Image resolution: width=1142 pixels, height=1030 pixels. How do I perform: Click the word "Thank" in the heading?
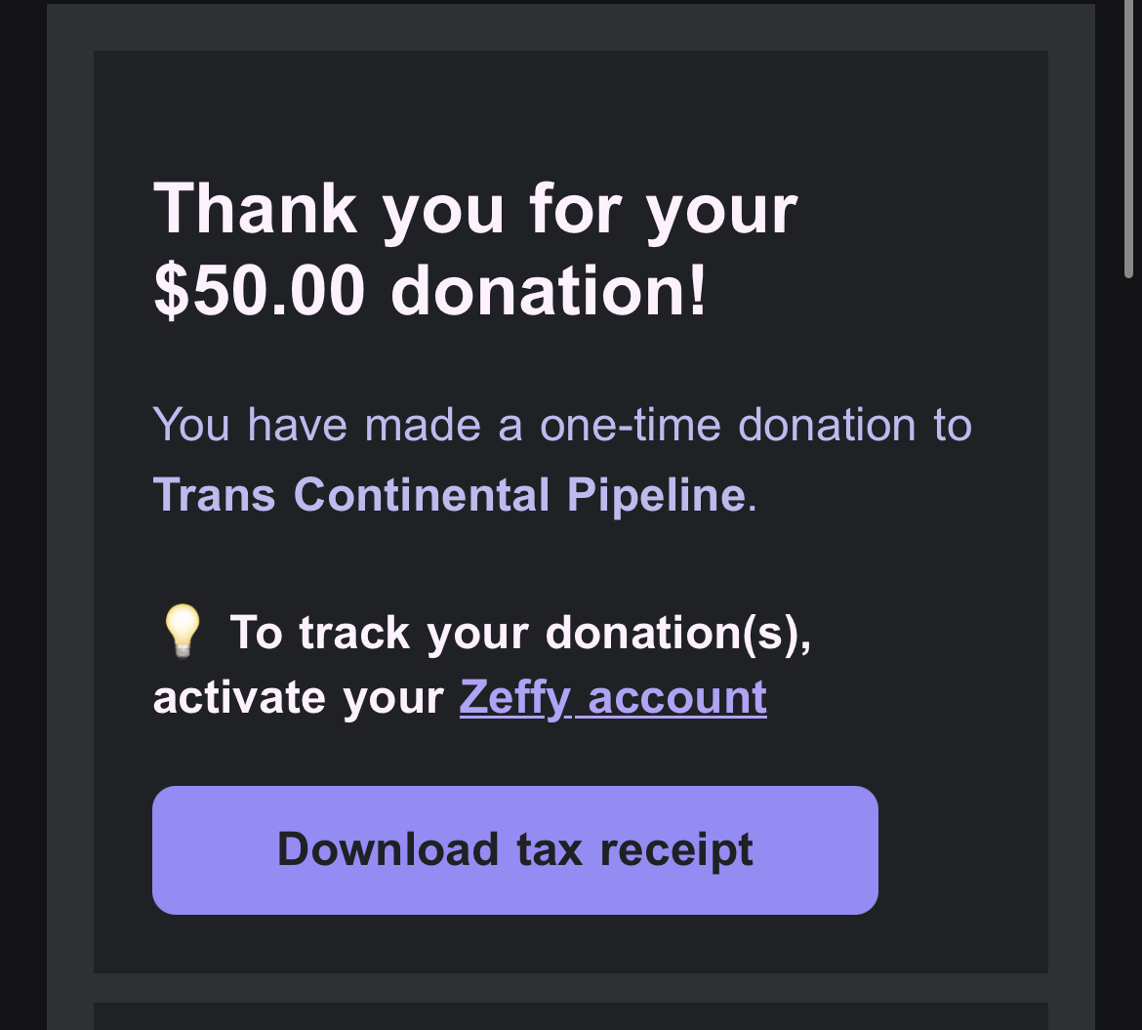(256, 208)
